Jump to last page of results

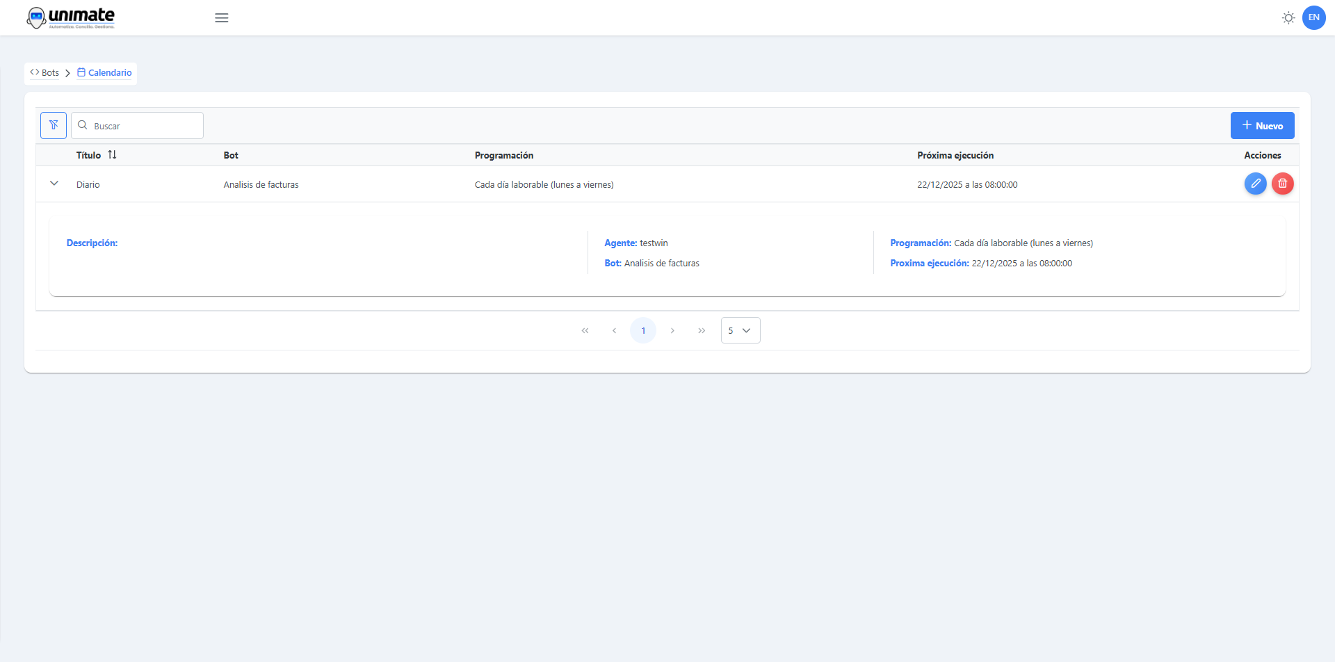[702, 331]
